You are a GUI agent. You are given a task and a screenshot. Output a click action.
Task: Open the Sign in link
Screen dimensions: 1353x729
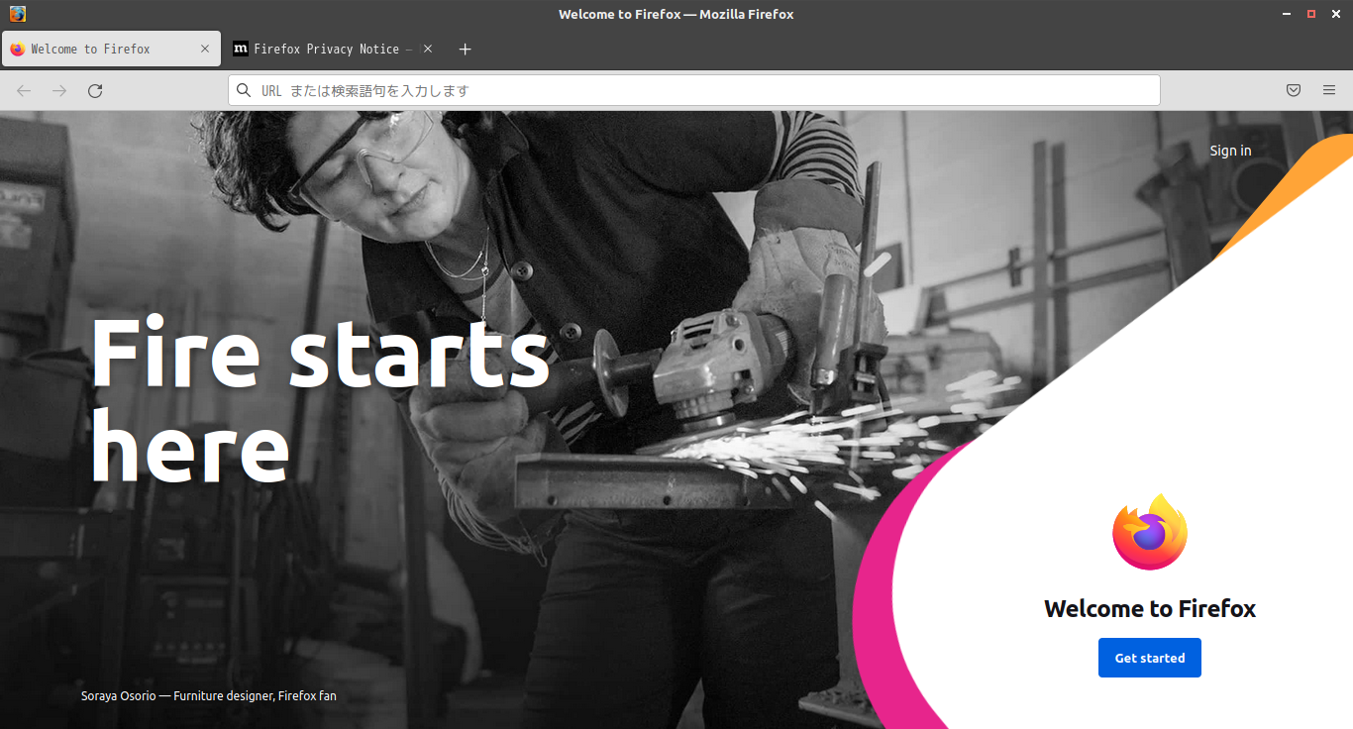pos(1230,151)
